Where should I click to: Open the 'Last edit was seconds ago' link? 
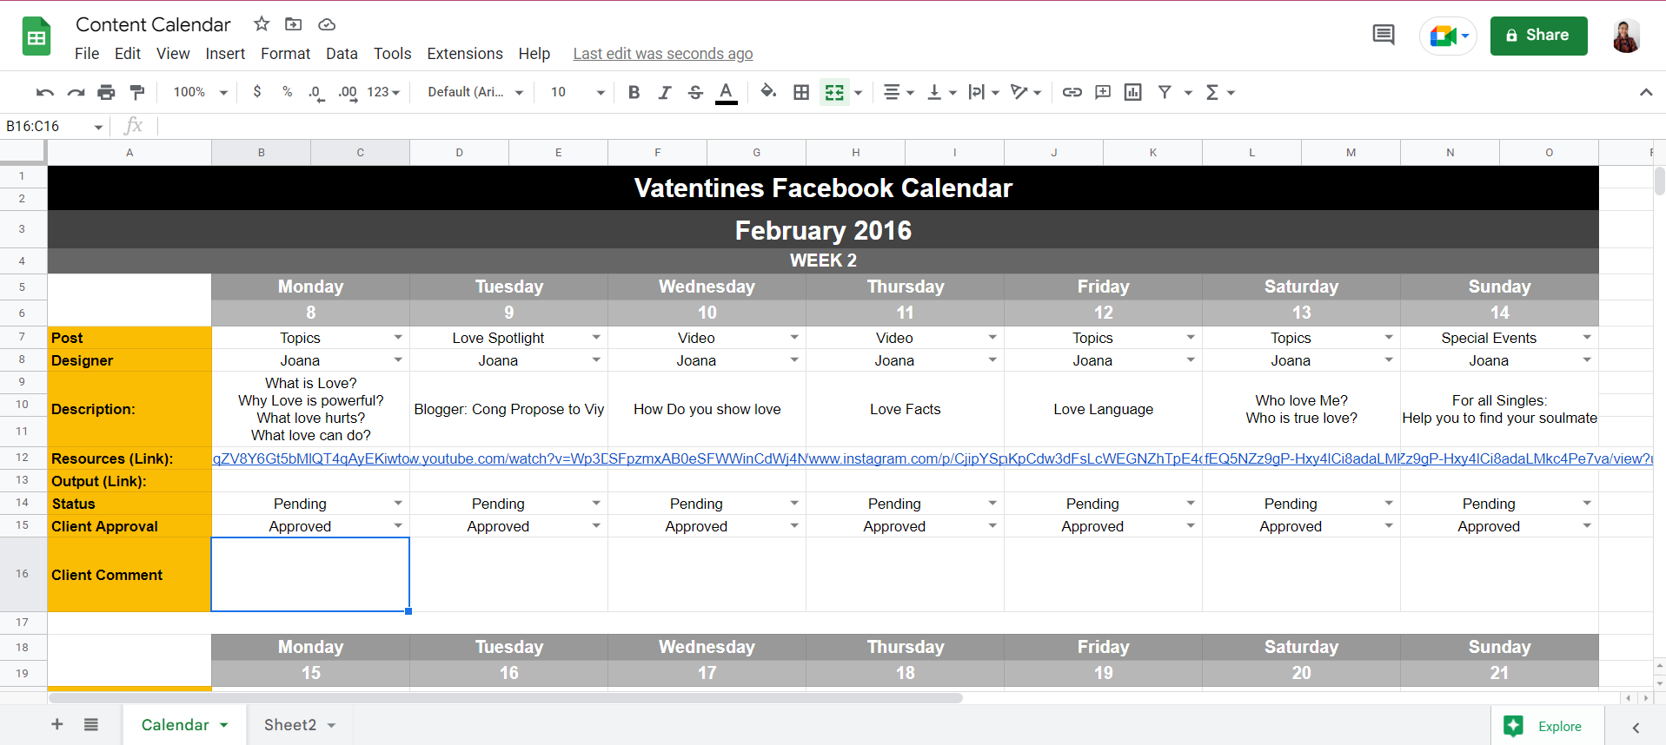point(662,54)
